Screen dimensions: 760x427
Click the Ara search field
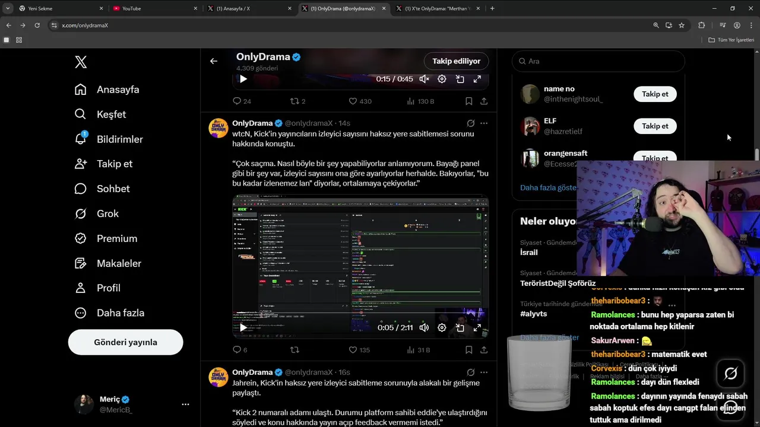coord(598,61)
